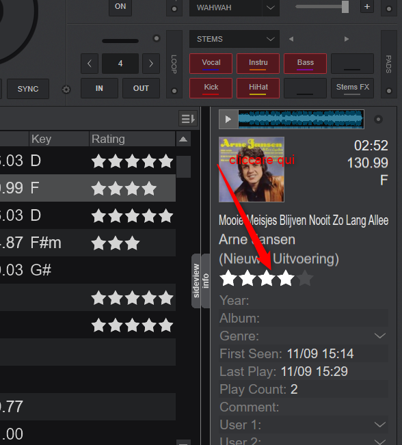Toggle the Instru stem pad
The image size is (402, 445).
point(258,64)
